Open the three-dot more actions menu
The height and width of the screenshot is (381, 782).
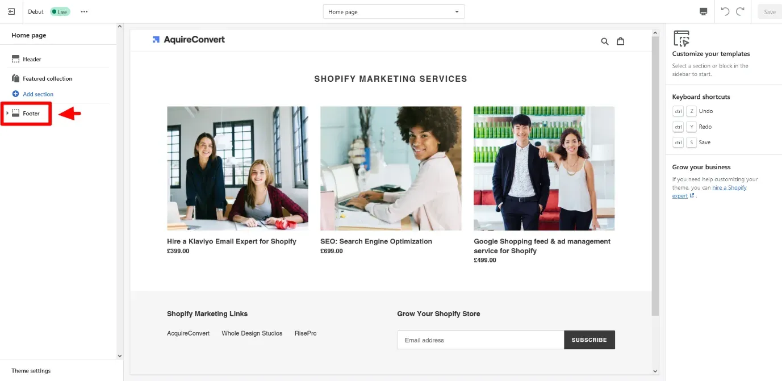(84, 11)
